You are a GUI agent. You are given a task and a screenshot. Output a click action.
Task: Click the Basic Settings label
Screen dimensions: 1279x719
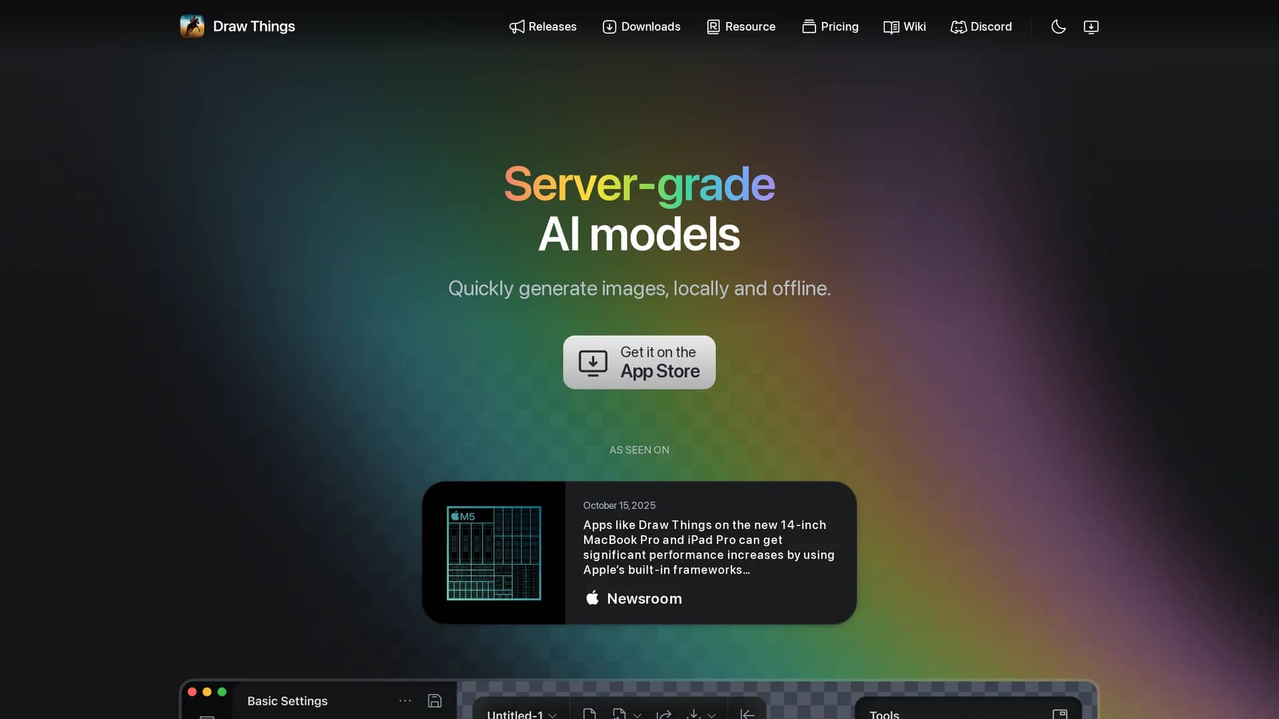(287, 701)
